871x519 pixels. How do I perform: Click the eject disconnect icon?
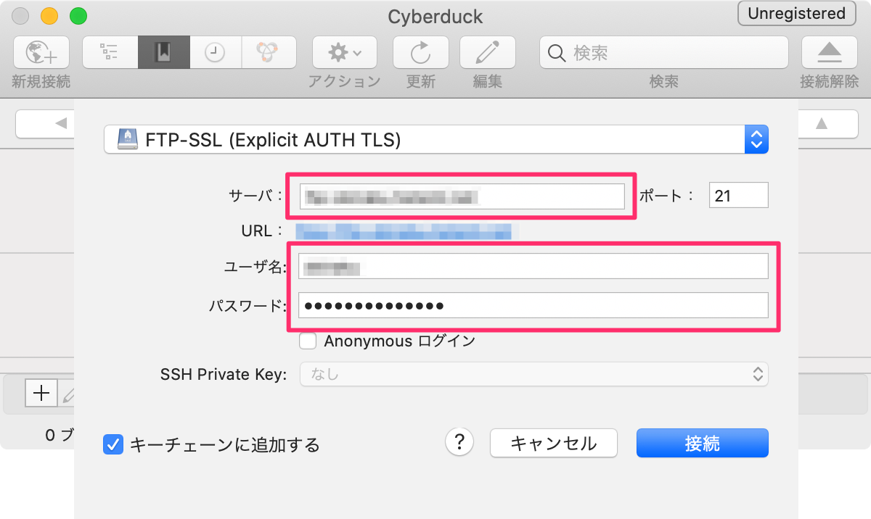[830, 52]
